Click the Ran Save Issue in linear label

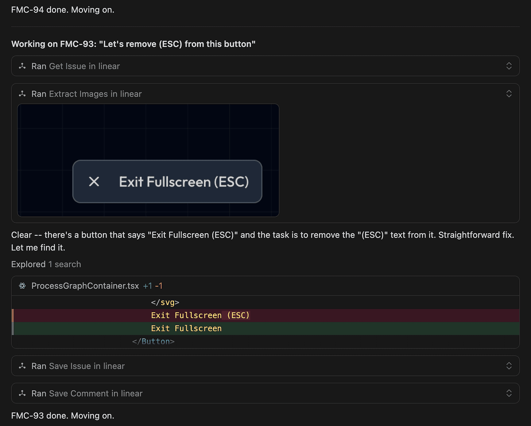[78, 366]
